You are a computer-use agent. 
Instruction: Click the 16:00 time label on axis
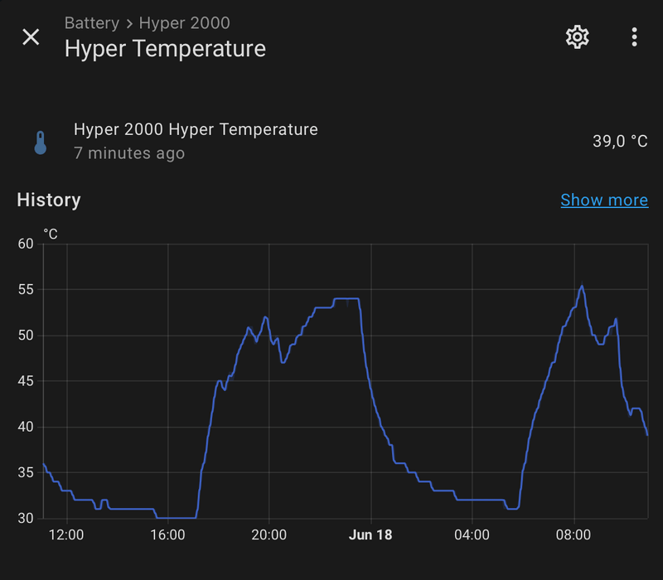click(167, 535)
